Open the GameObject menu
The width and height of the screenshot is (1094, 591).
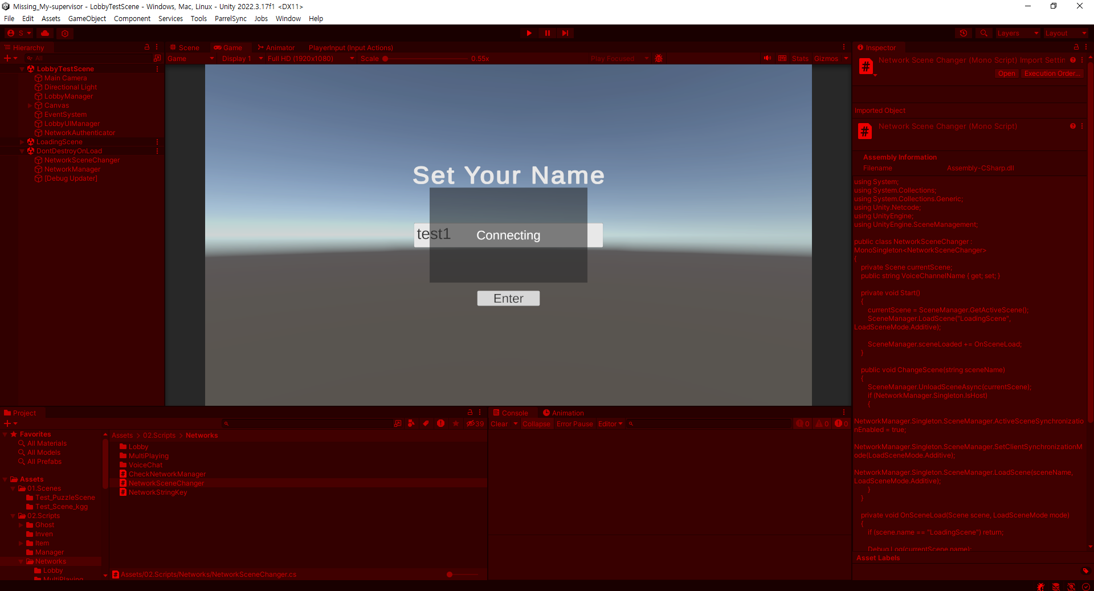(87, 18)
